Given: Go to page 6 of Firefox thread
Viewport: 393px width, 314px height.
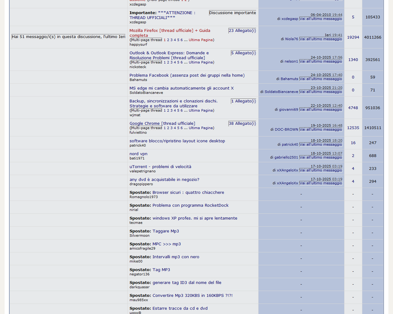Looking at the screenshot, I should pyautogui.click(x=182, y=40).
